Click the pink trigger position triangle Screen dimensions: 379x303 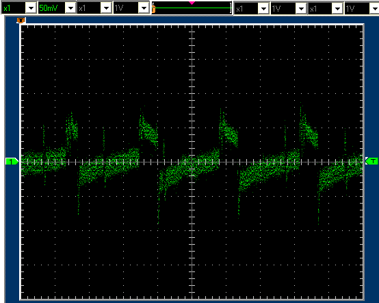pyautogui.click(x=192, y=3)
